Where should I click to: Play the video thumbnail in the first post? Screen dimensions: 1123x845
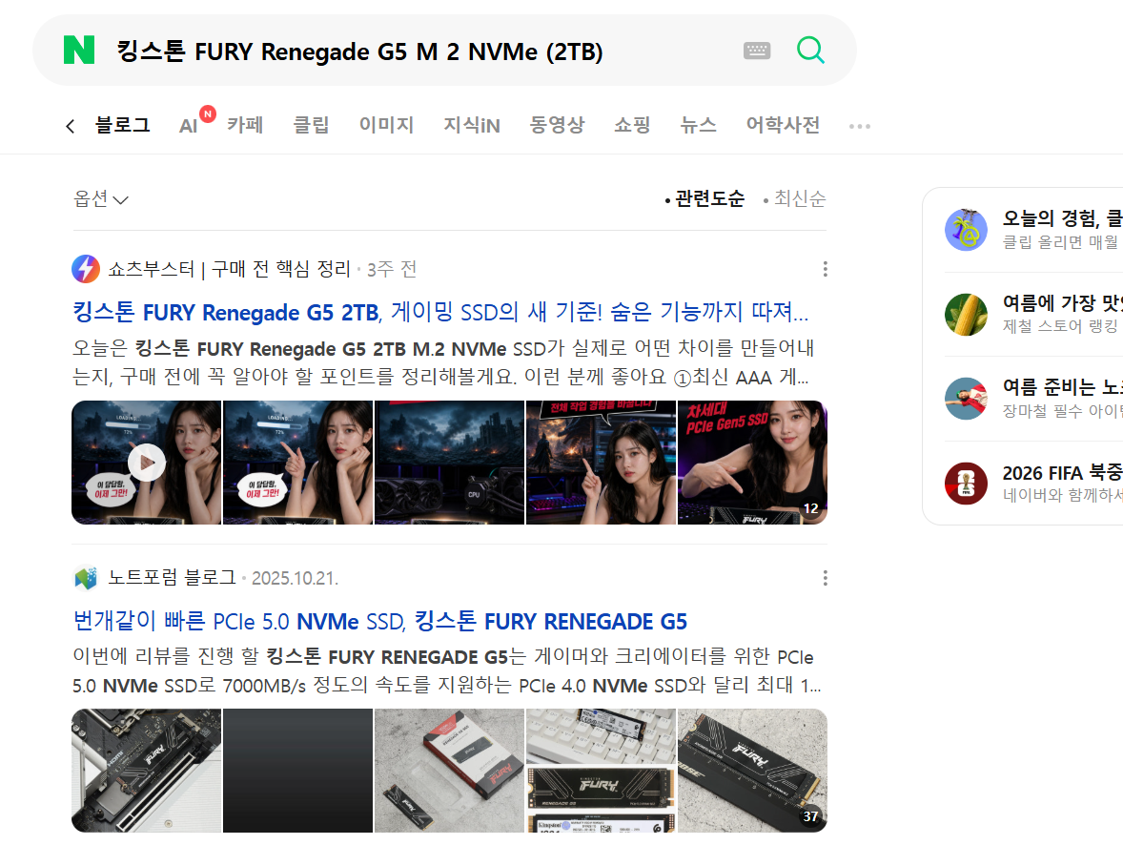click(146, 463)
